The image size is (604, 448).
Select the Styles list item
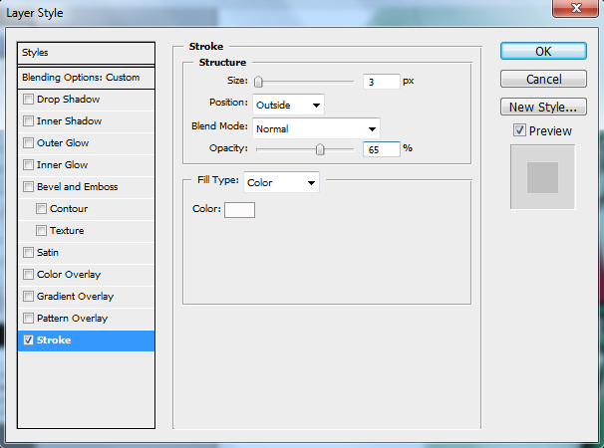(87, 53)
